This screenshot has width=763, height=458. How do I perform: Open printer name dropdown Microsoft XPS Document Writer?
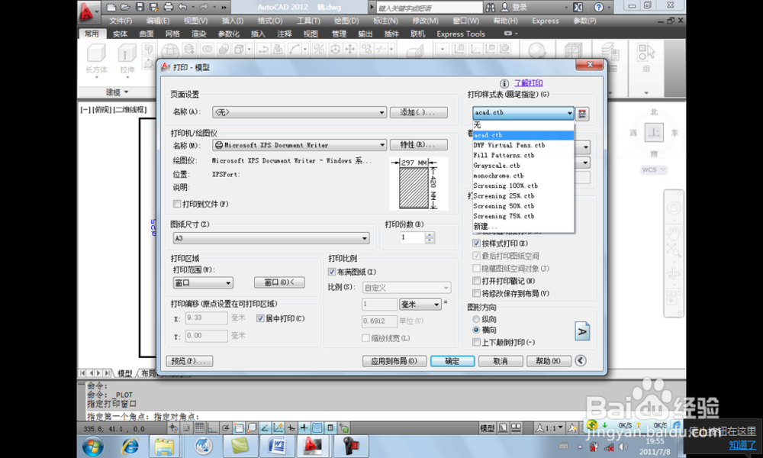click(x=299, y=145)
